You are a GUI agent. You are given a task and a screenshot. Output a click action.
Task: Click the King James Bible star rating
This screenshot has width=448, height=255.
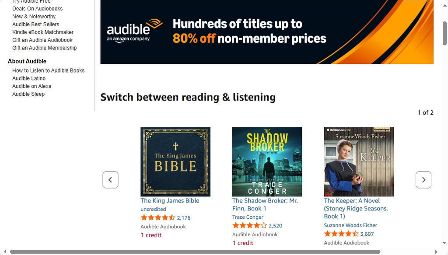click(x=157, y=218)
